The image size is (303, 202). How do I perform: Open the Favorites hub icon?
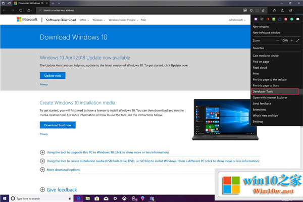[x=274, y=10]
